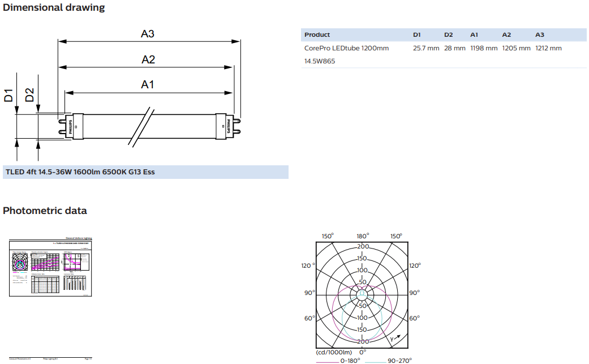Click the 'TLED 4ft 14.5-36W 1600lm 6500K G13 Ess' caption
The width and height of the screenshot is (589, 364).
coord(145,172)
